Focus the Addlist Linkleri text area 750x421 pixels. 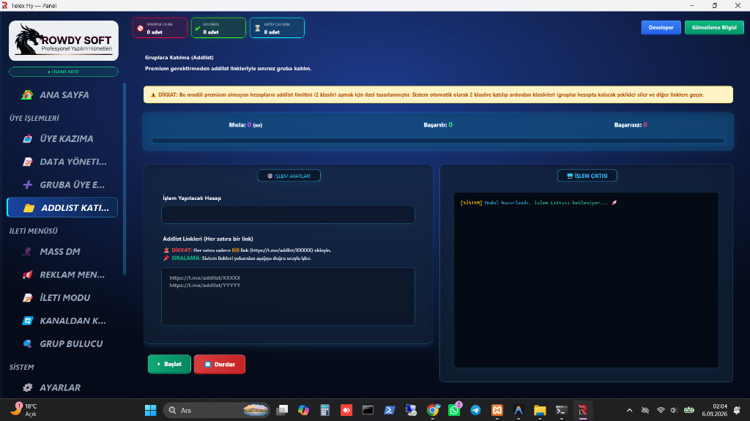point(288,297)
